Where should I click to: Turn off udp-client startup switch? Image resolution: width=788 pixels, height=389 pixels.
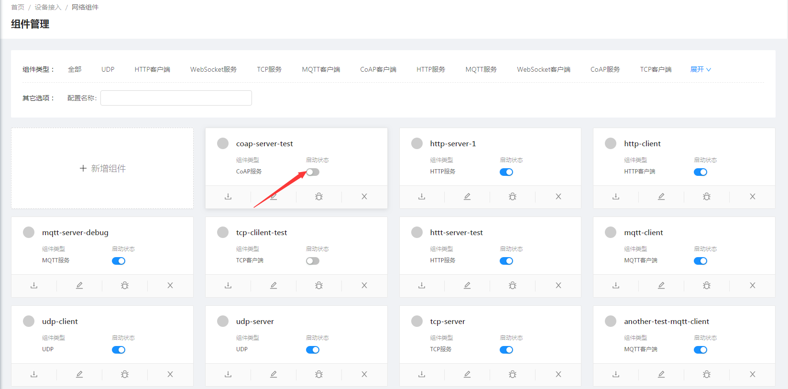coord(119,350)
